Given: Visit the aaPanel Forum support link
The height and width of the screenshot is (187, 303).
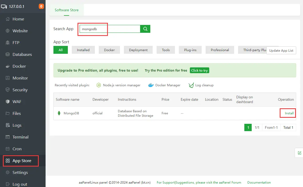Looking at the screenshot, I should [x=199, y=182].
